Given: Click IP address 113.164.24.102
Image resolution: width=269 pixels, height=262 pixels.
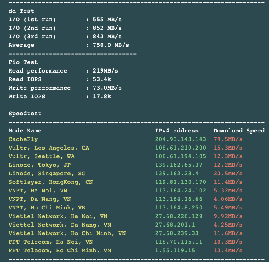Looking at the screenshot, I should tap(180, 191).
